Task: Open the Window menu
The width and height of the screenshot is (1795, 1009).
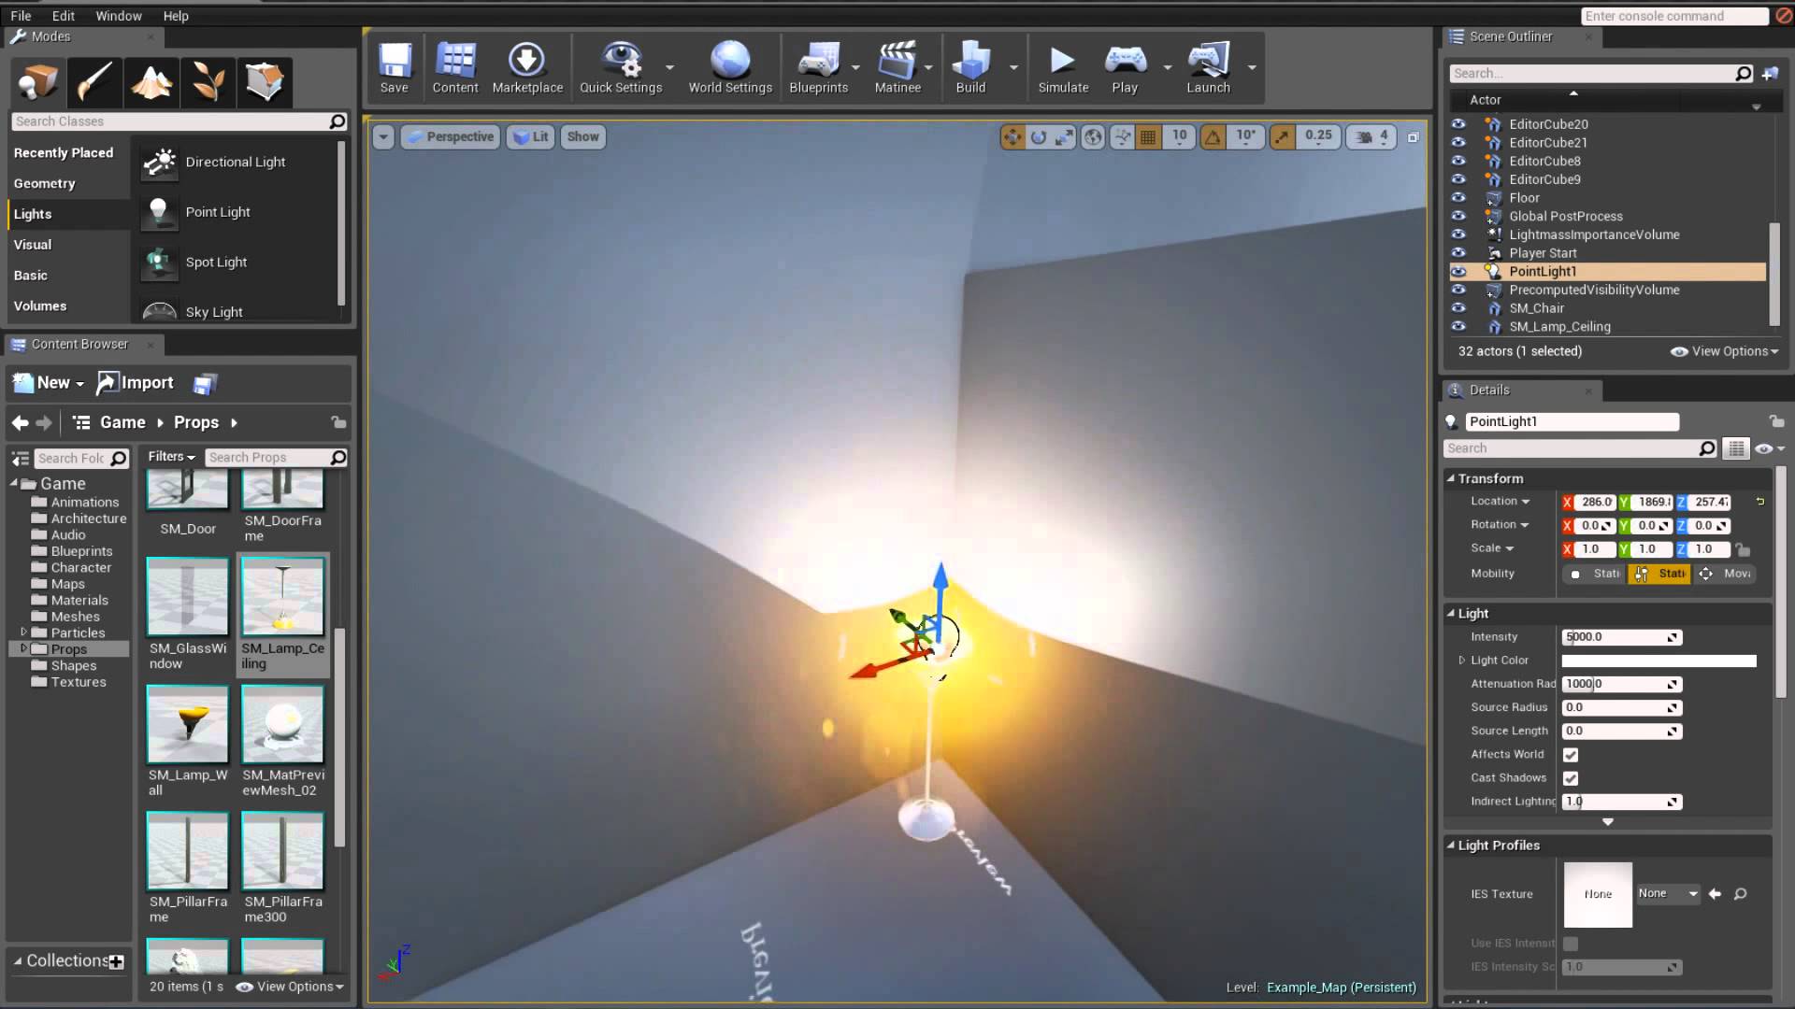Action: click(119, 15)
